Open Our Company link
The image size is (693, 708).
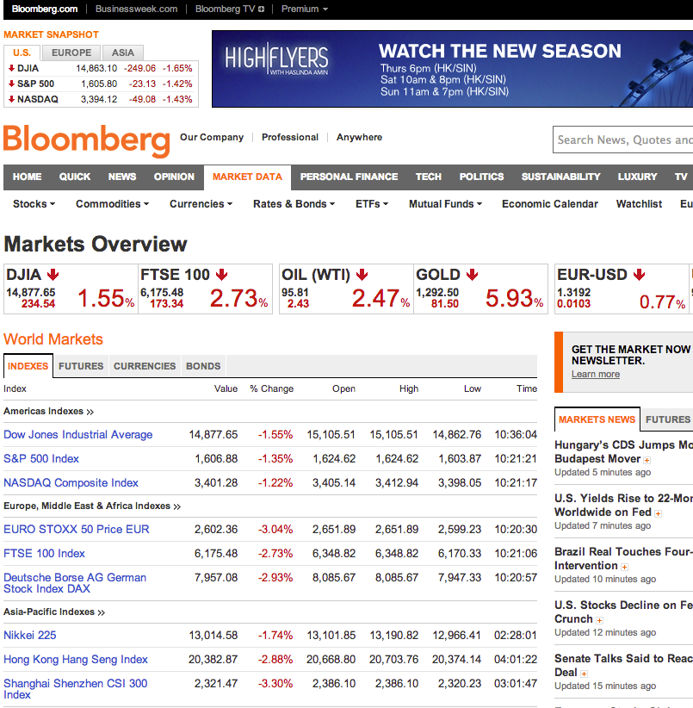click(212, 137)
